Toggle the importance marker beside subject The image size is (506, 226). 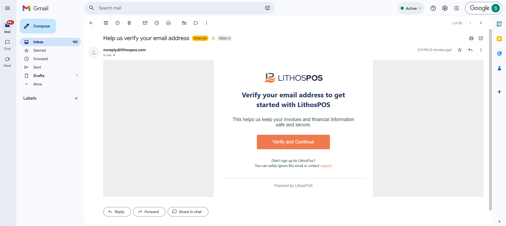213,38
